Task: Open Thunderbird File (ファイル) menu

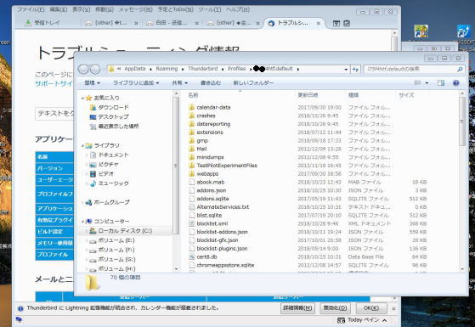Action: point(31,9)
